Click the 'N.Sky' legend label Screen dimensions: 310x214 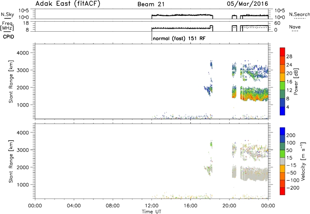coord(7,14)
